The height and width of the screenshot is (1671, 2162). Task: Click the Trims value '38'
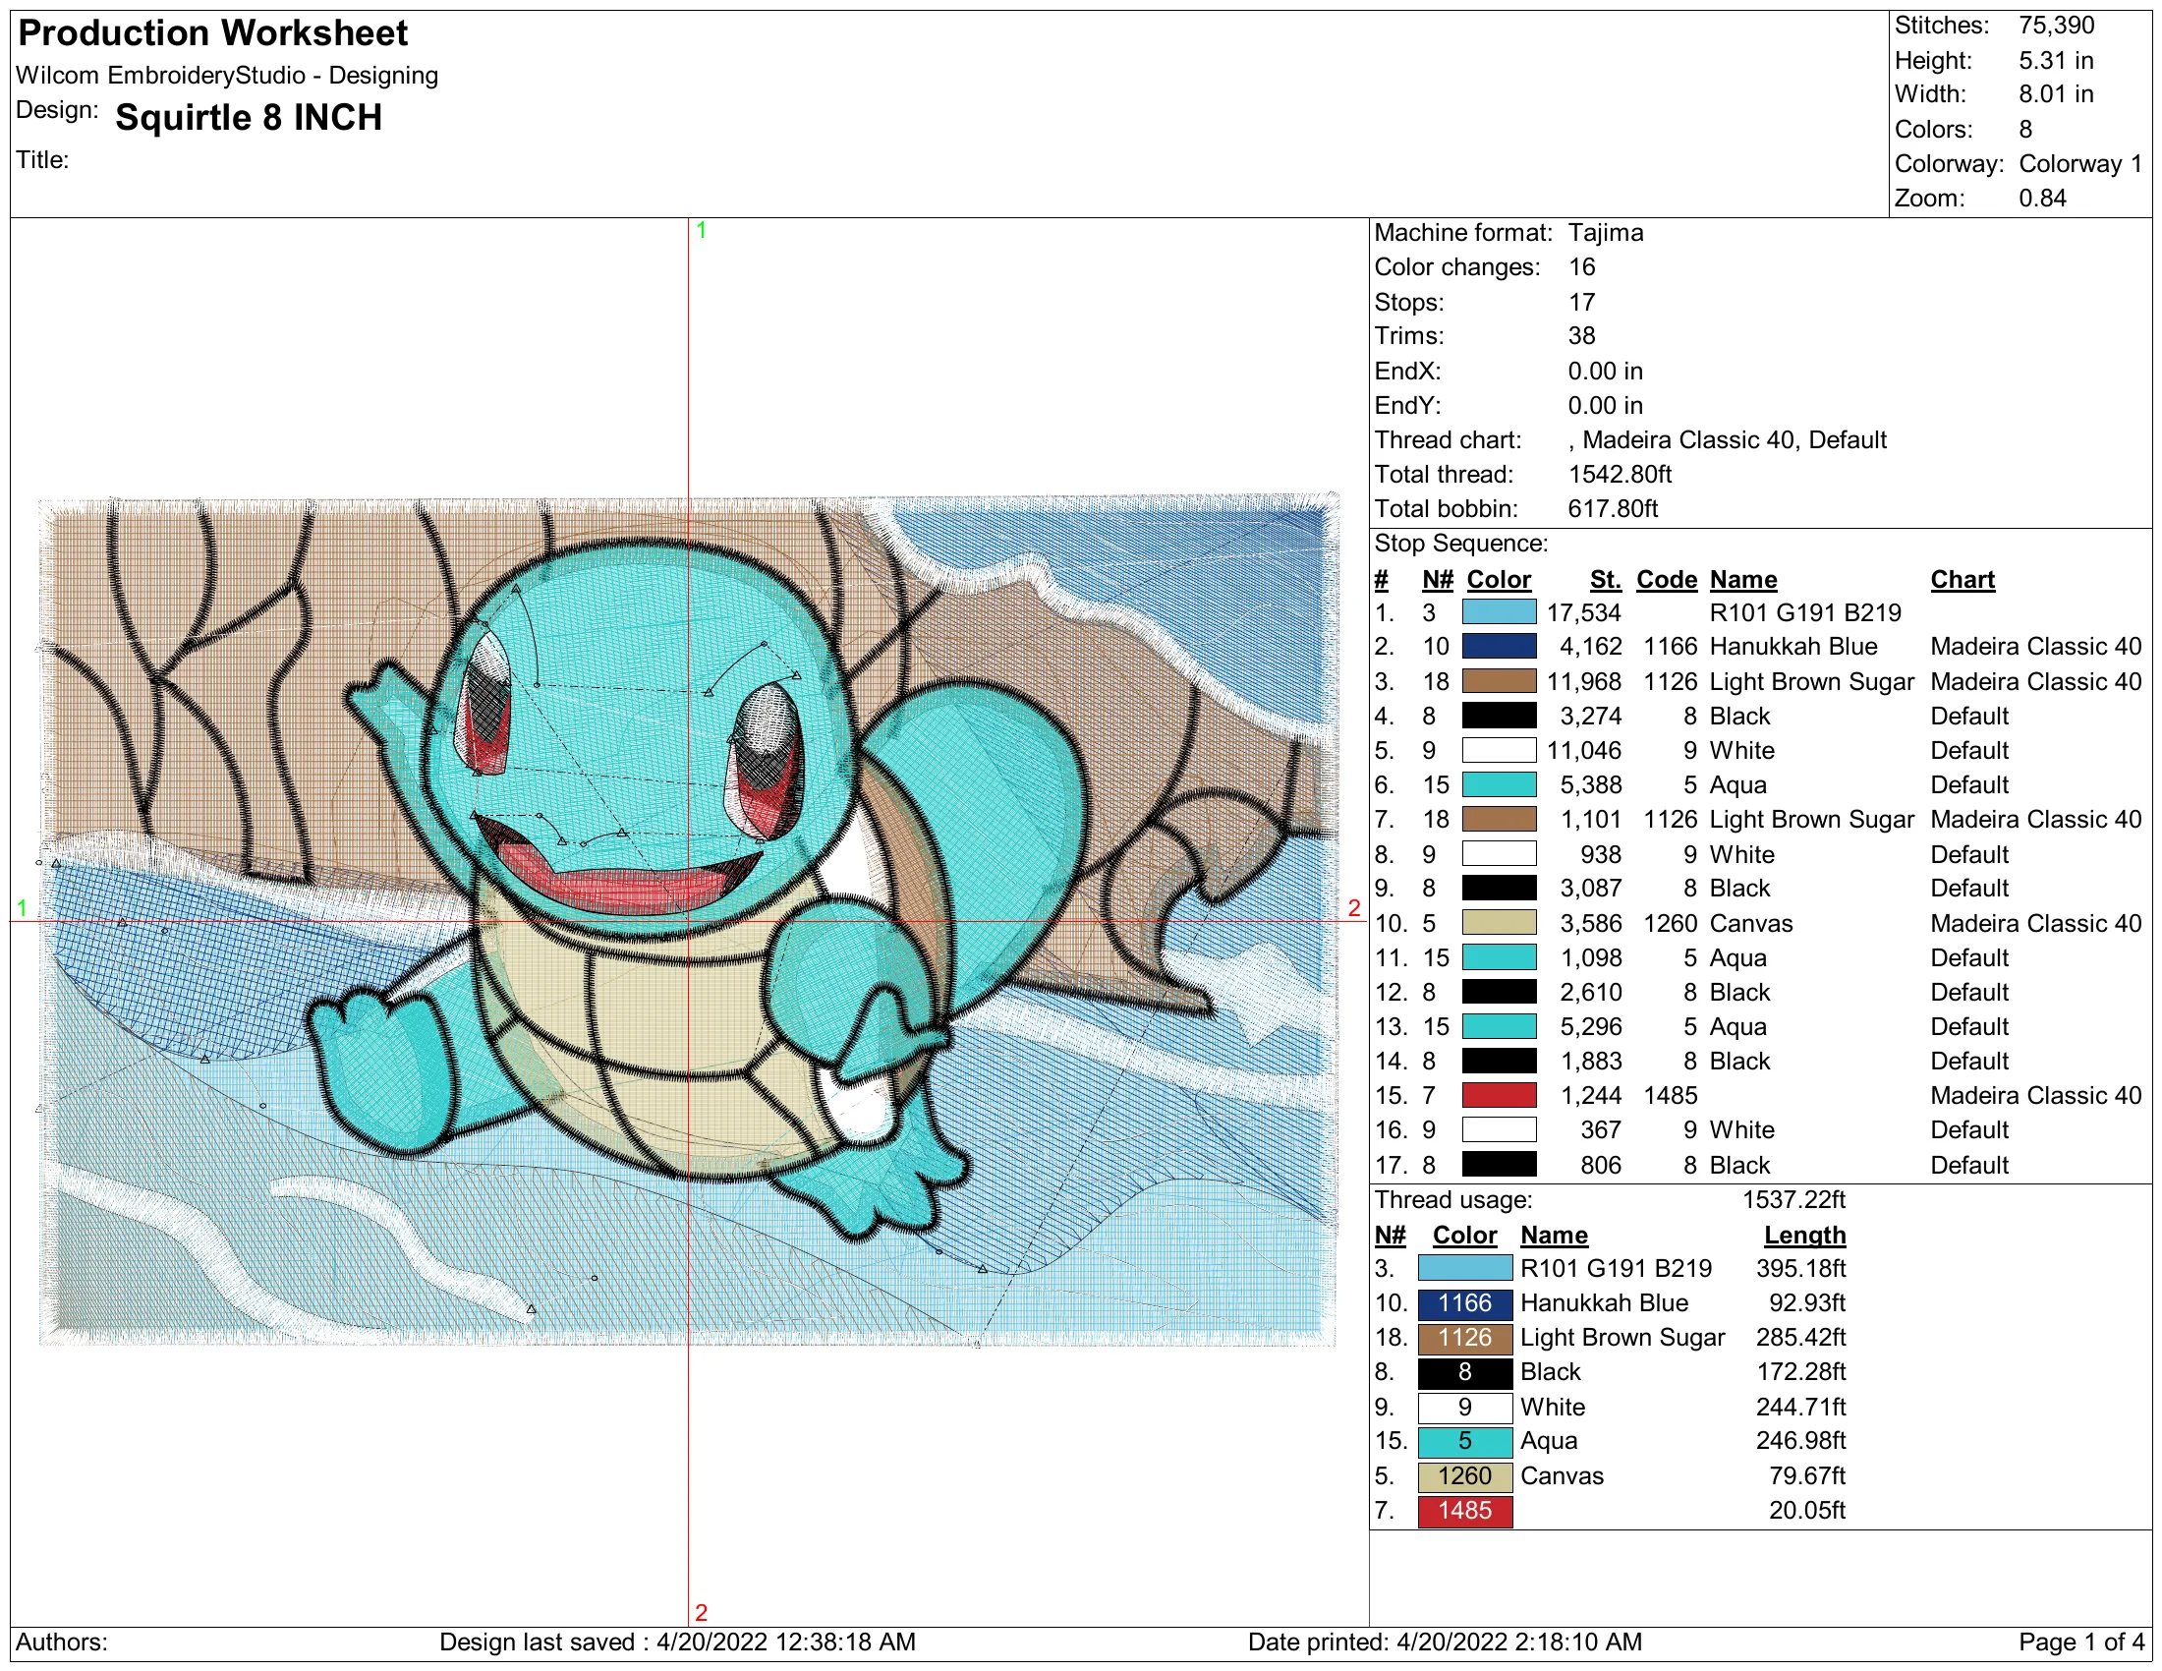1581,335
